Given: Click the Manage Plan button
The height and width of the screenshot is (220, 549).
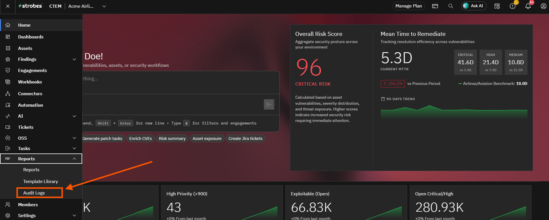Looking at the screenshot, I should pos(409,6).
